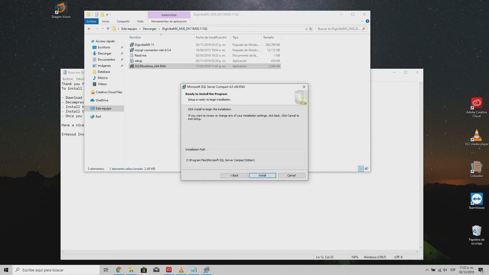Click the Properties quick access toolbar icon
The width and height of the screenshot is (489, 275).
click(x=97, y=15)
